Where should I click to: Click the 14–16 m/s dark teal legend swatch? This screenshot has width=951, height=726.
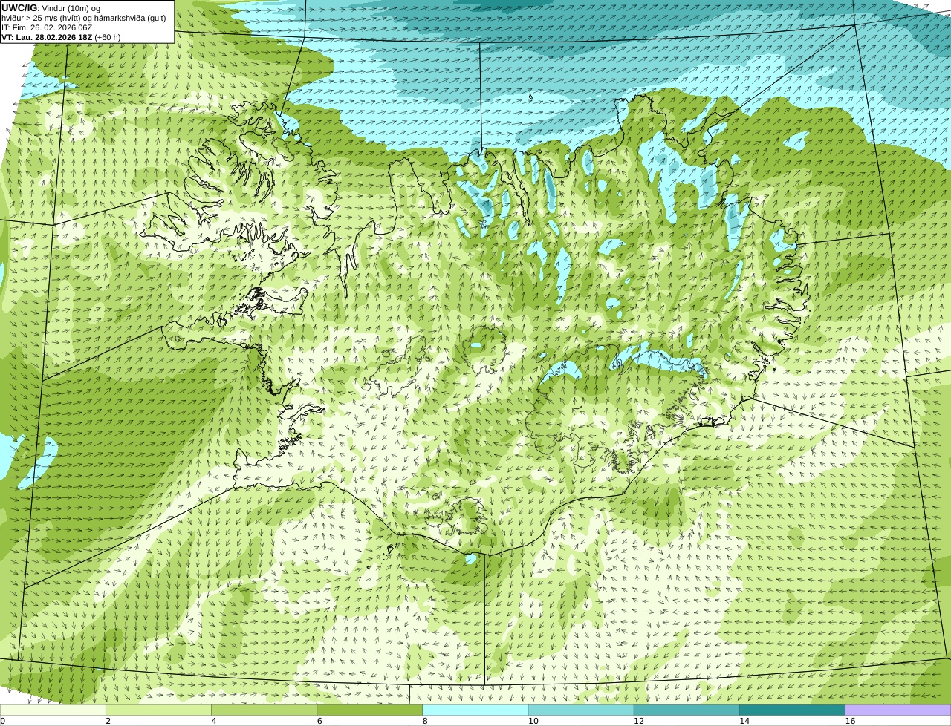tap(793, 710)
